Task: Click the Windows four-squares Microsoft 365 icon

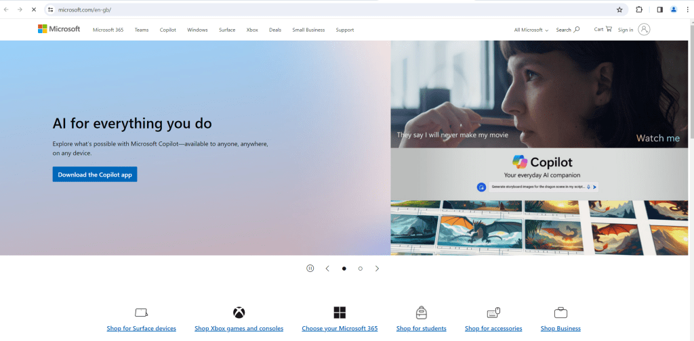Action: pos(340,313)
